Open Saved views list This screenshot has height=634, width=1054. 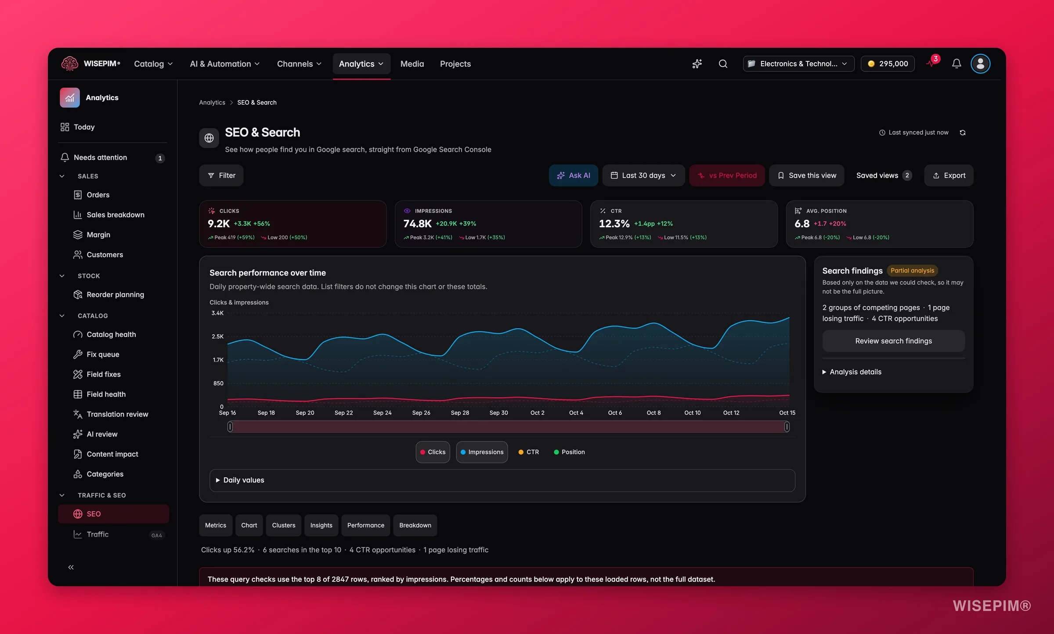[884, 176]
